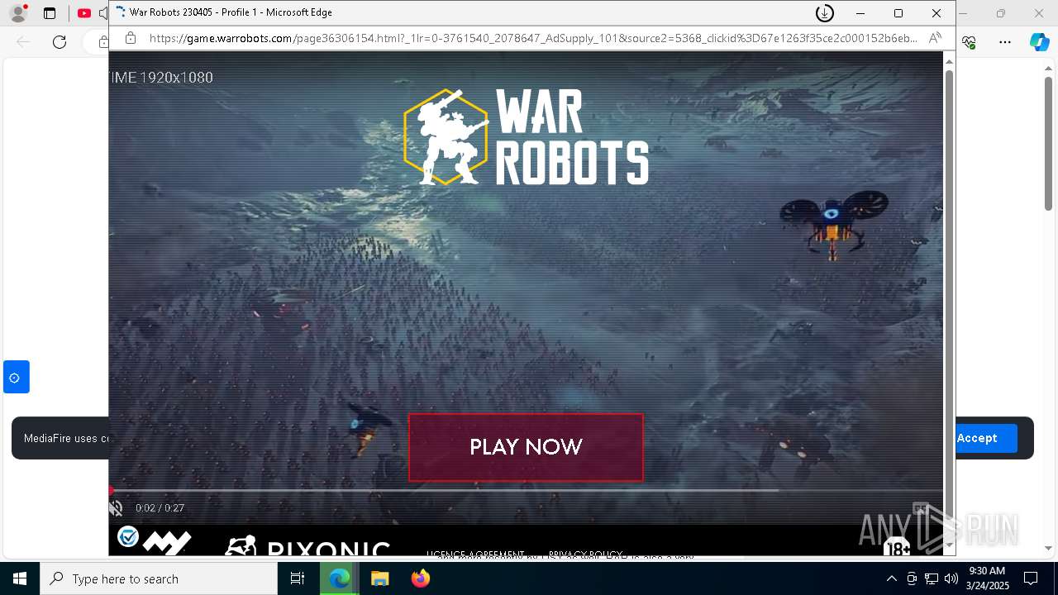Open tab actions menu in background Edge

[x=50, y=13]
